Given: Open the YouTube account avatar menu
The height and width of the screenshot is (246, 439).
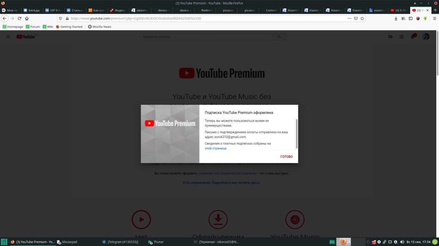Looking at the screenshot, I should (426, 37).
